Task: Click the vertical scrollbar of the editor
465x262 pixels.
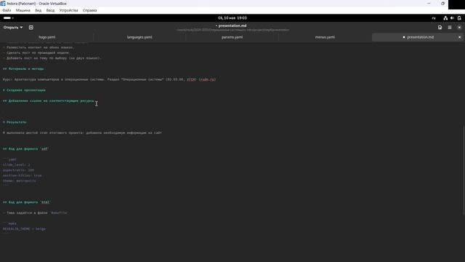Action: pos(464,170)
